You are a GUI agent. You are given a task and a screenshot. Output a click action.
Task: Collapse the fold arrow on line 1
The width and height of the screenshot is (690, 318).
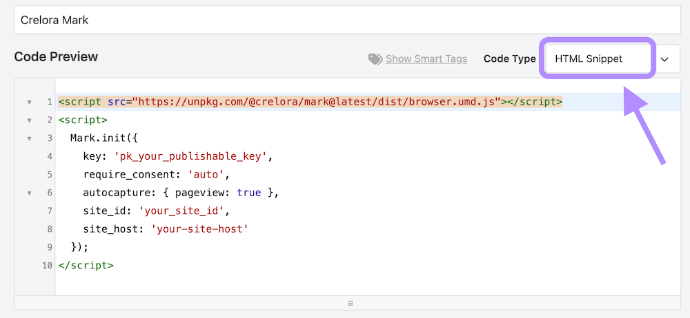tap(29, 102)
